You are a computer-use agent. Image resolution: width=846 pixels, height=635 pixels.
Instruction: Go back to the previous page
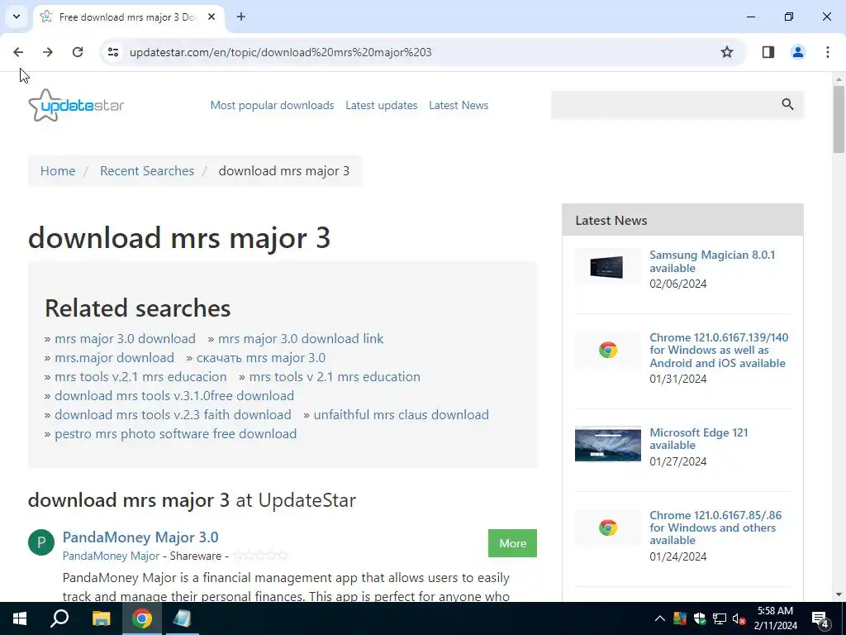point(18,52)
